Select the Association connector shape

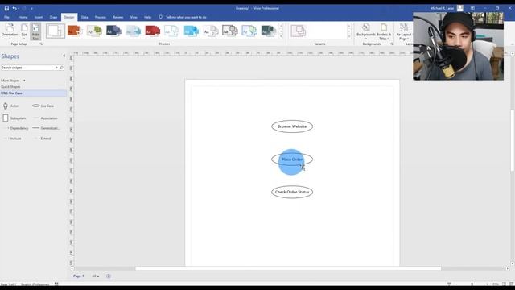pyautogui.click(x=45, y=118)
